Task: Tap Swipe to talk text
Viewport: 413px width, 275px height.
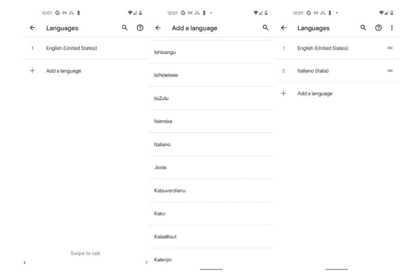Action: 85,253
